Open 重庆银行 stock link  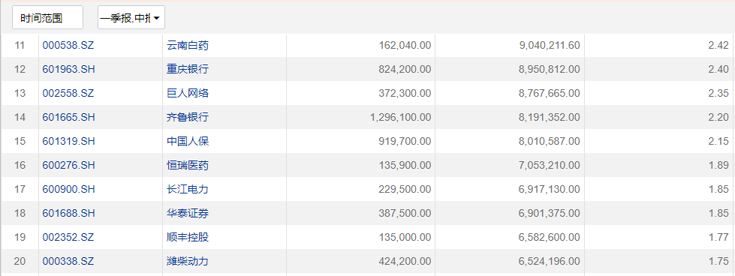click(188, 69)
